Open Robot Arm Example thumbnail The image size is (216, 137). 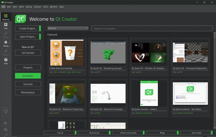point(108,94)
